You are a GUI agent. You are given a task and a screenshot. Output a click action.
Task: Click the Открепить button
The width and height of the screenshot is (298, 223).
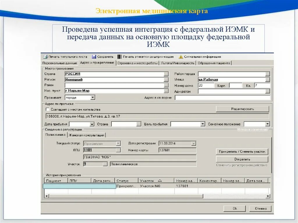click(242, 159)
